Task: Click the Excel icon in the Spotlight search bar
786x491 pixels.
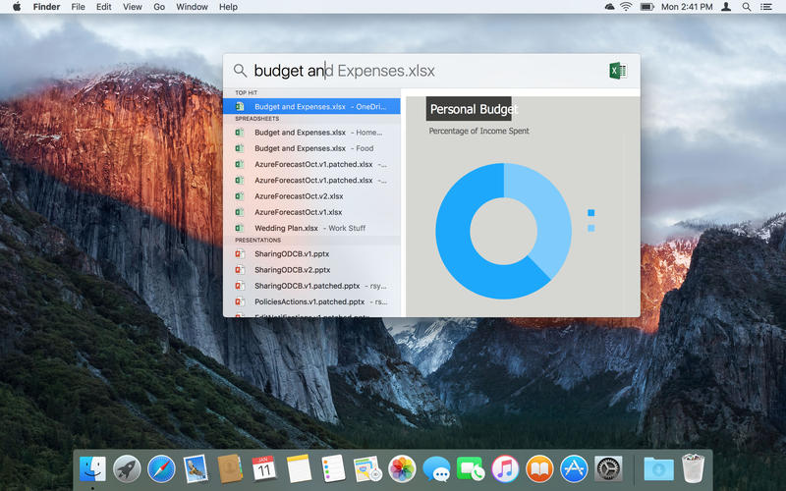Action: [617, 71]
